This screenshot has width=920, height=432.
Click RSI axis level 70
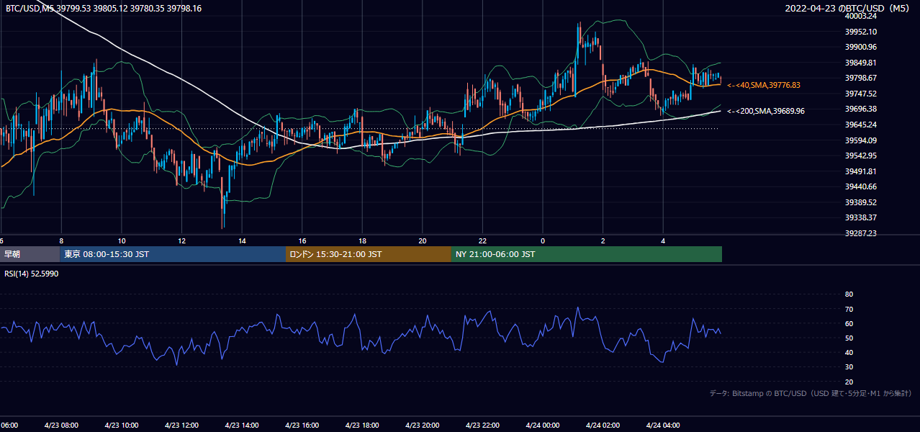[849, 309]
